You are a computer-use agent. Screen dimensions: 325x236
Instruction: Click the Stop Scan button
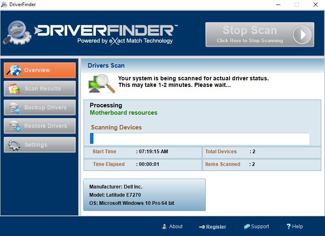tap(260, 34)
